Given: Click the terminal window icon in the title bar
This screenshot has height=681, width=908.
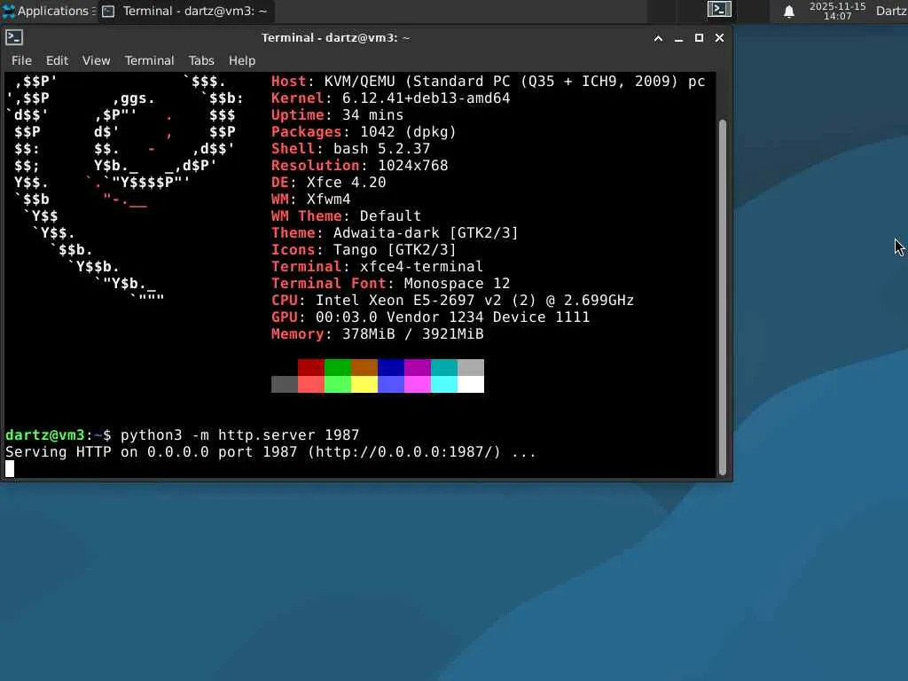Looking at the screenshot, I should click(14, 37).
